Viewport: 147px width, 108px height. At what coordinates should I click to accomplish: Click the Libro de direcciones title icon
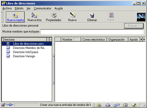point(4,3)
